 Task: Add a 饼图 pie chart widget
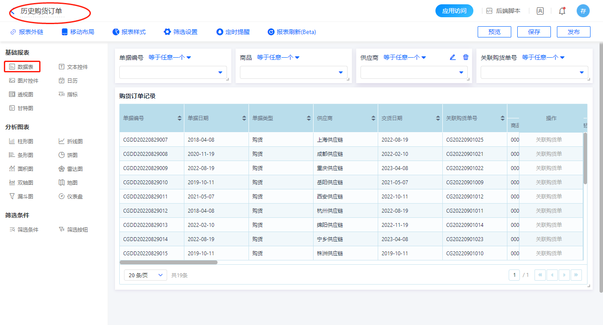(x=68, y=155)
